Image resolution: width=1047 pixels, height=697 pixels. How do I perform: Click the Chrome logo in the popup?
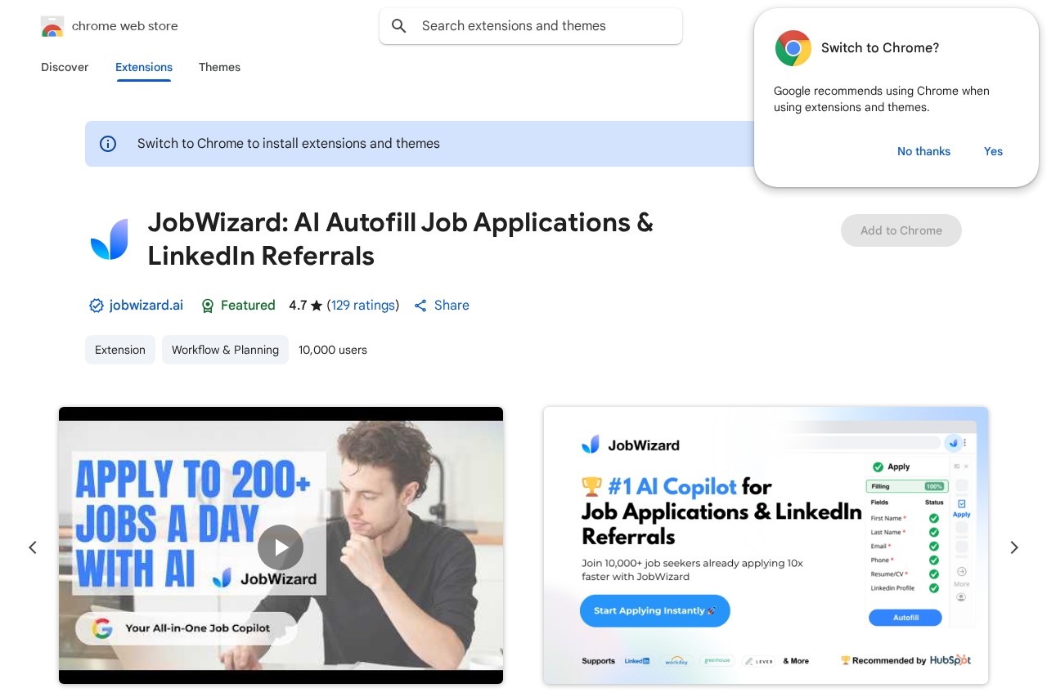coord(793,48)
